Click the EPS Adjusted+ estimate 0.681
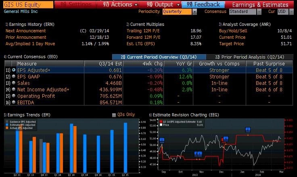Screen dimensions: 297x177 click(x=115, y=70)
